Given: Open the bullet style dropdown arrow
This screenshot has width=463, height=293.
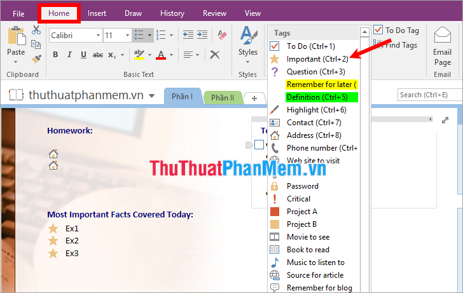Looking at the screenshot, I should (149, 35).
